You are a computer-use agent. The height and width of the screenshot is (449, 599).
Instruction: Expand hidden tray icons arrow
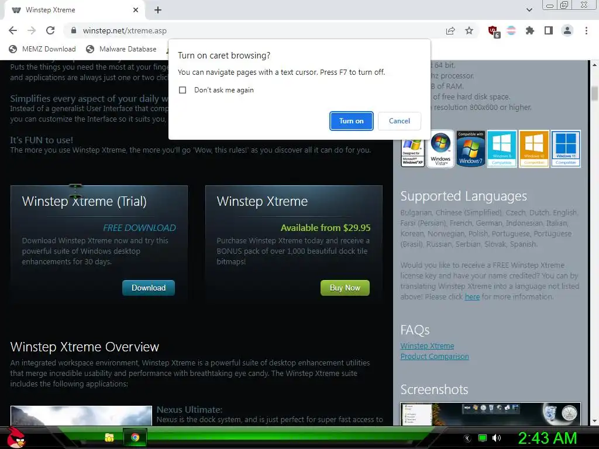point(467,438)
